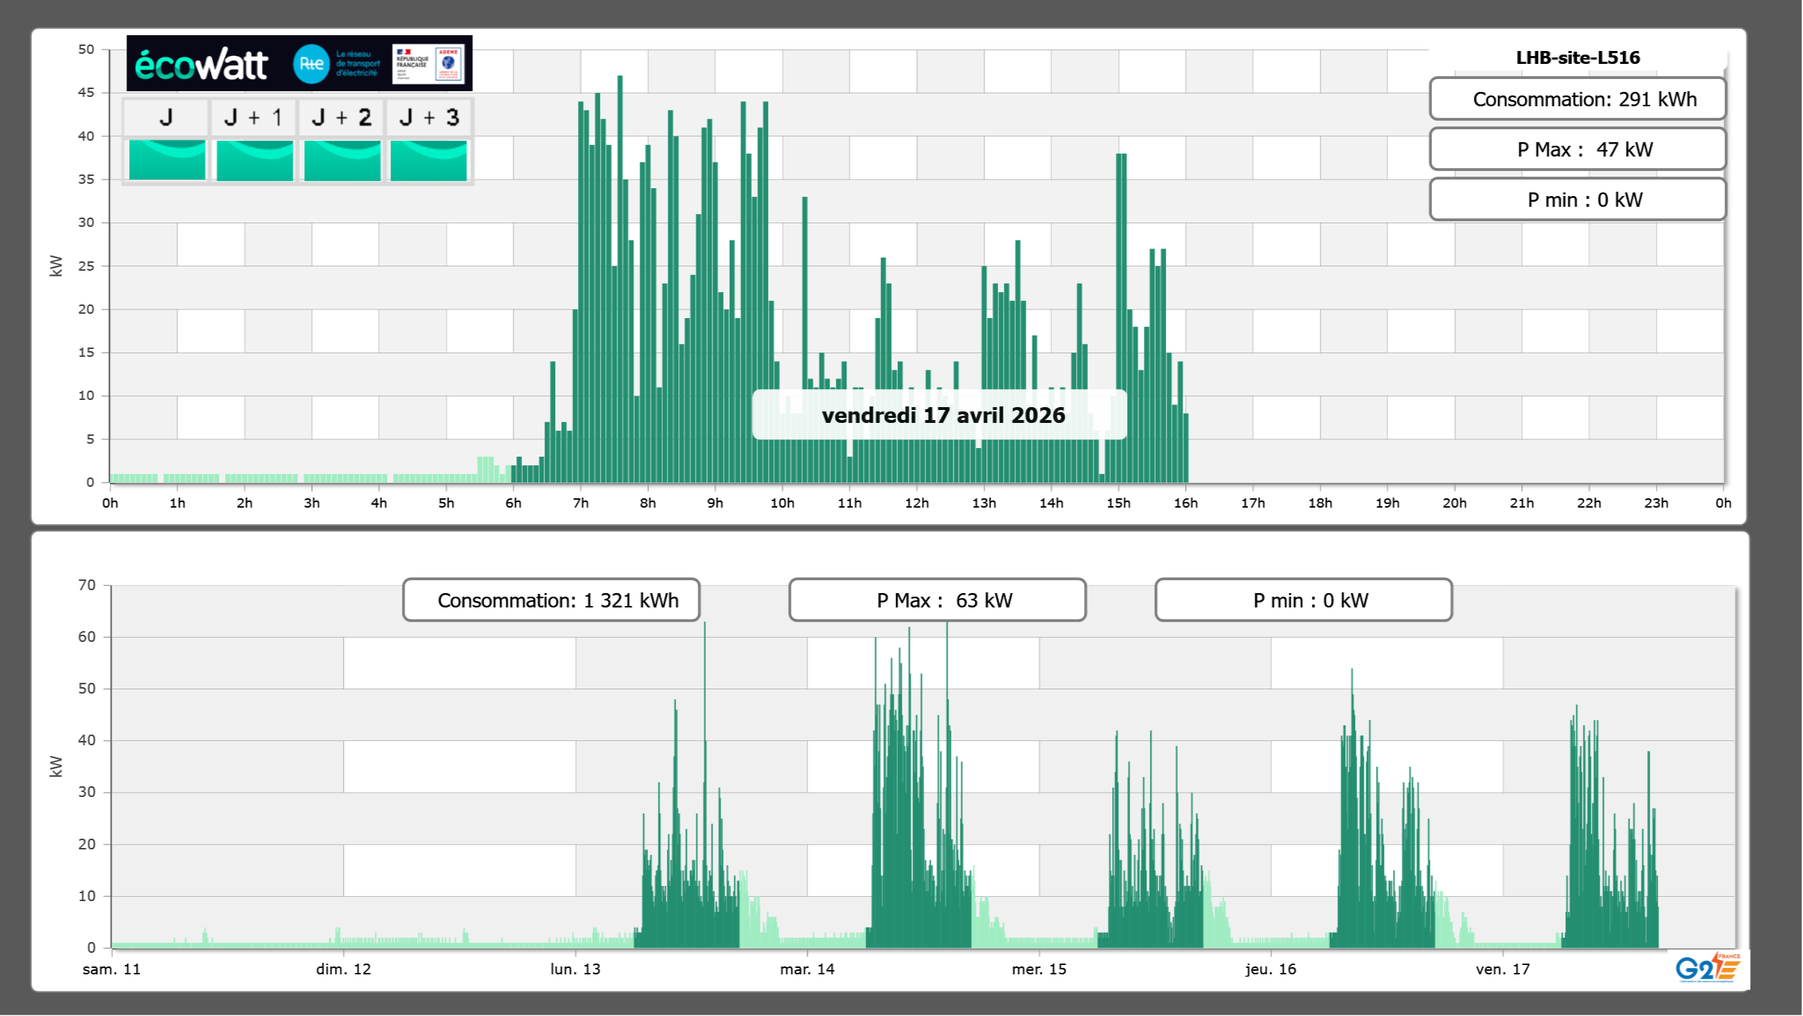Click the green signal under J + 2

(x=342, y=160)
